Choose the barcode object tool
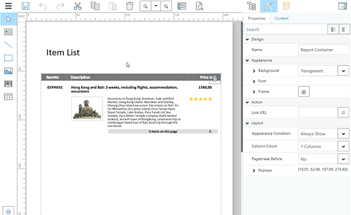The width and height of the screenshot is (351, 215). 9,84
